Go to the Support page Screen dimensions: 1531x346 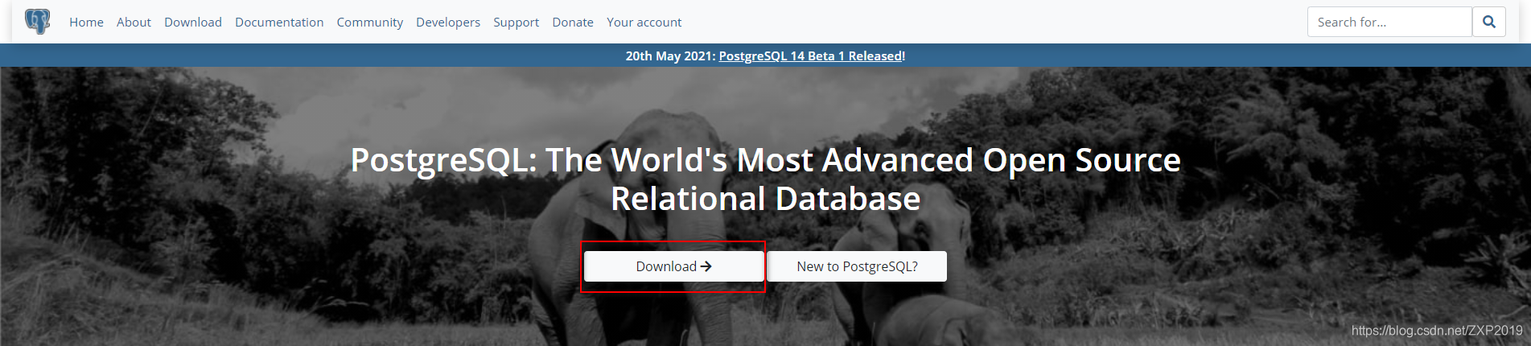click(517, 23)
